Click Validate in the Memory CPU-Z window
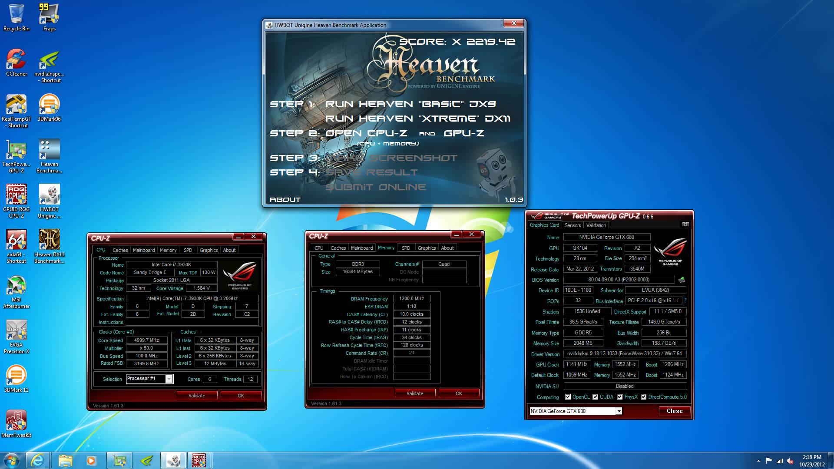The height and width of the screenshot is (469, 834). [x=415, y=393]
